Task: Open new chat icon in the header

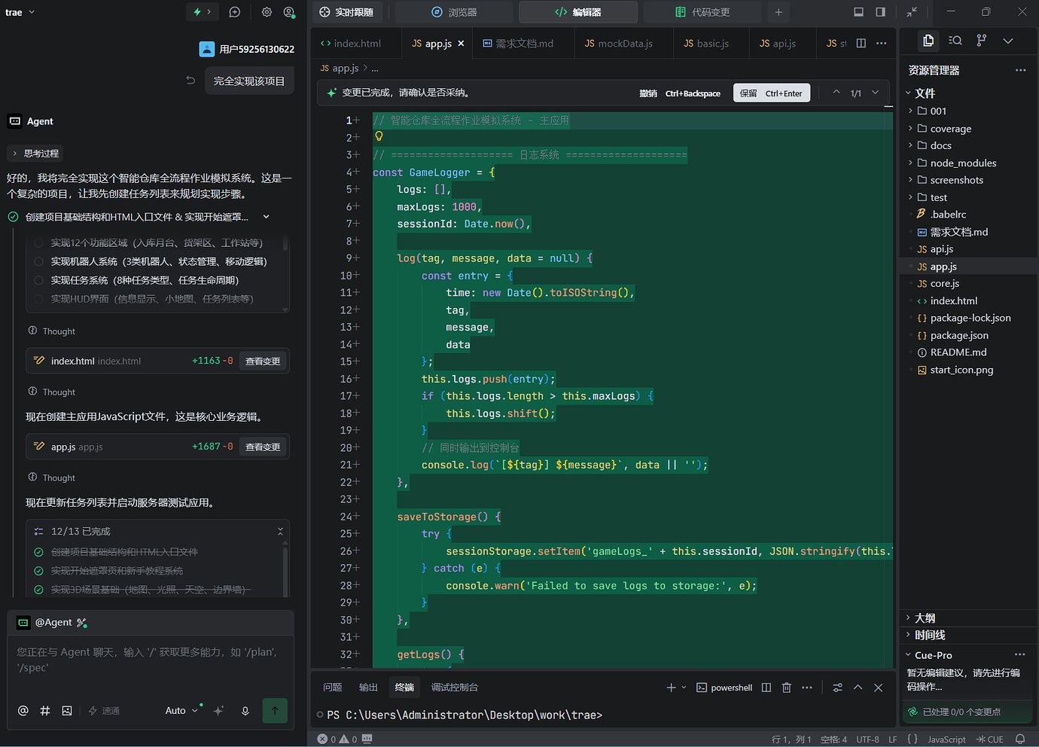Action: [x=235, y=12]
